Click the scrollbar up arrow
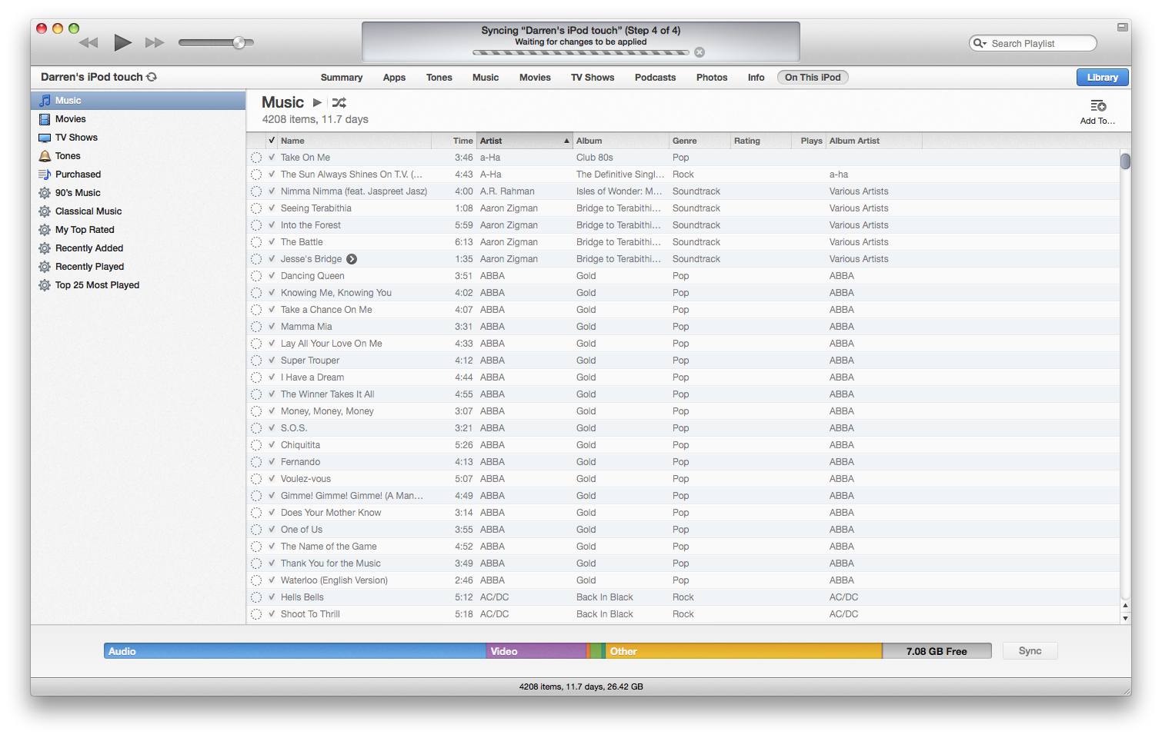The height and width of the screenshot is (738, 1162). [x=1125, y=606]
